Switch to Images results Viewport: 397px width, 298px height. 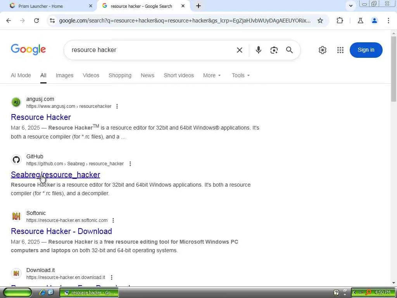(65, 75)
